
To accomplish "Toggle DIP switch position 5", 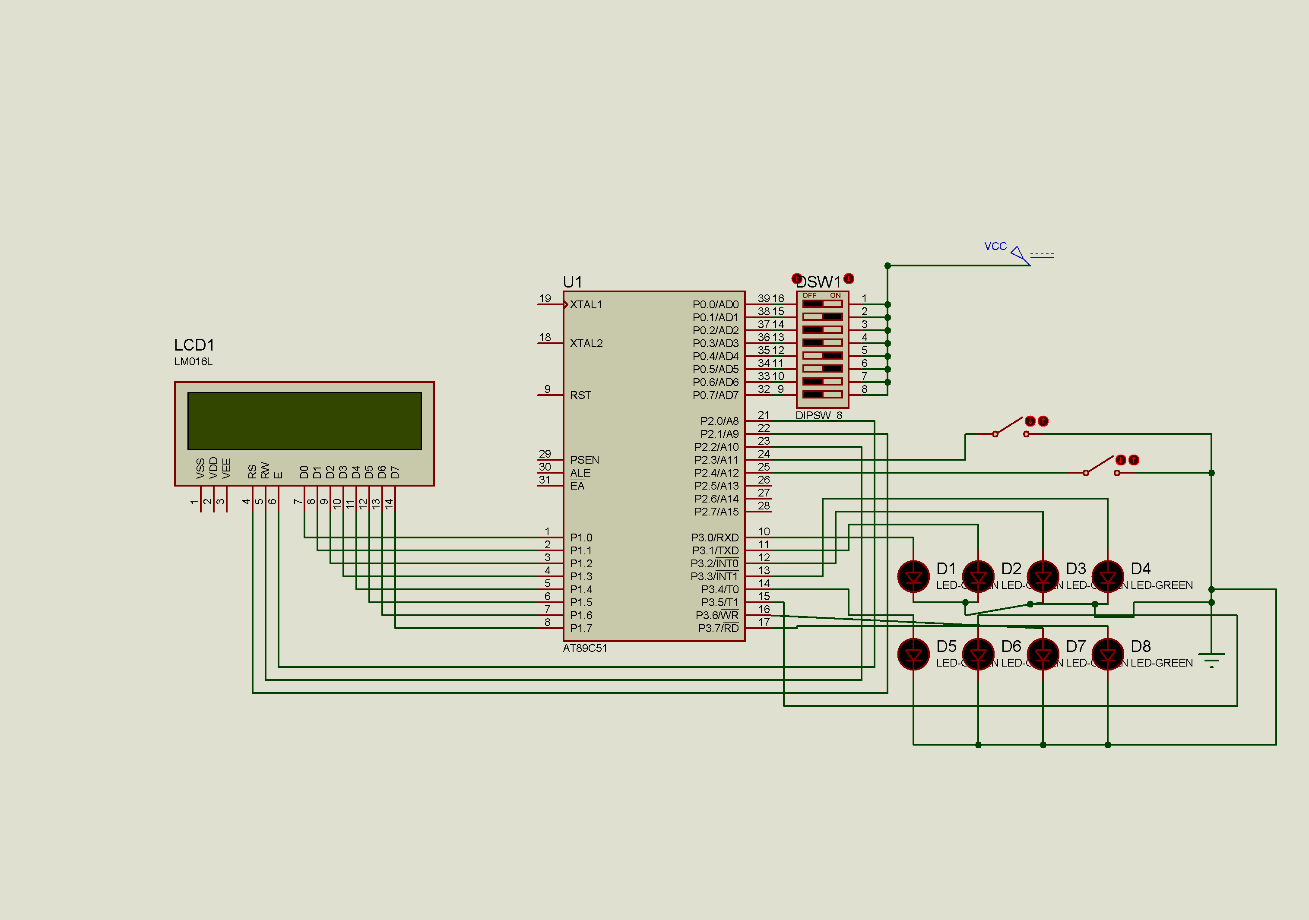I will tap(822, 356).
